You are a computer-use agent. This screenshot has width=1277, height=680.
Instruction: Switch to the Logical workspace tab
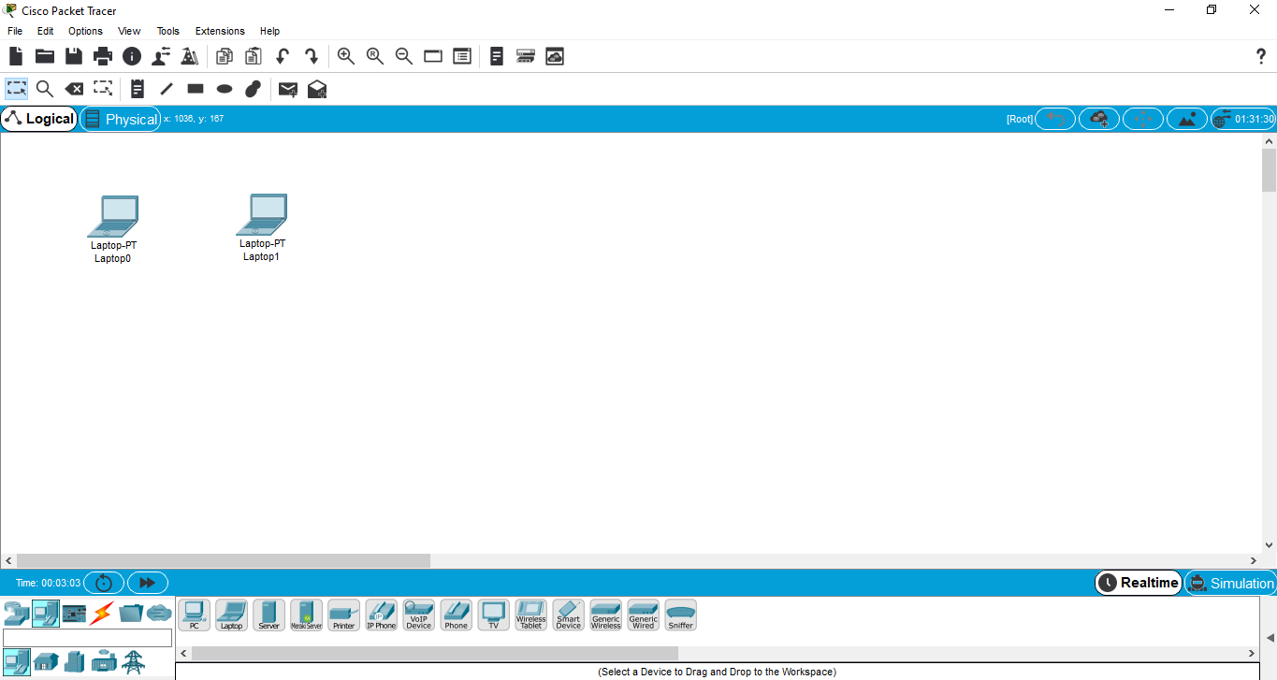pyautogui.click(x=39, y=119)
